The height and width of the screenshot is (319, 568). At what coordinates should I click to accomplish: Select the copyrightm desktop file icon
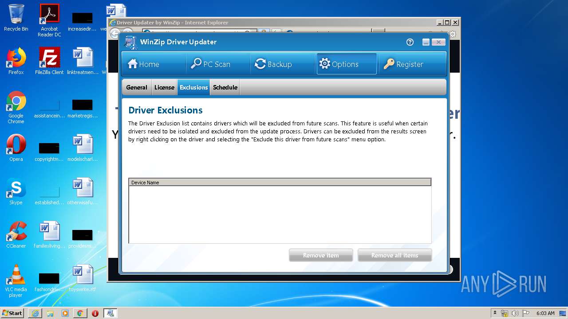click(49, 152)
